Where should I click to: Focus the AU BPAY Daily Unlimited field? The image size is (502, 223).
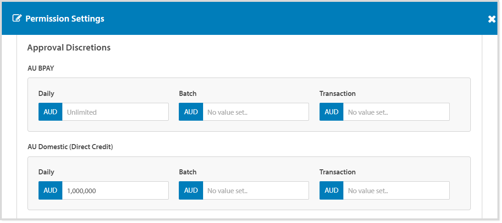pyautogui.click(x=115, y=112)
